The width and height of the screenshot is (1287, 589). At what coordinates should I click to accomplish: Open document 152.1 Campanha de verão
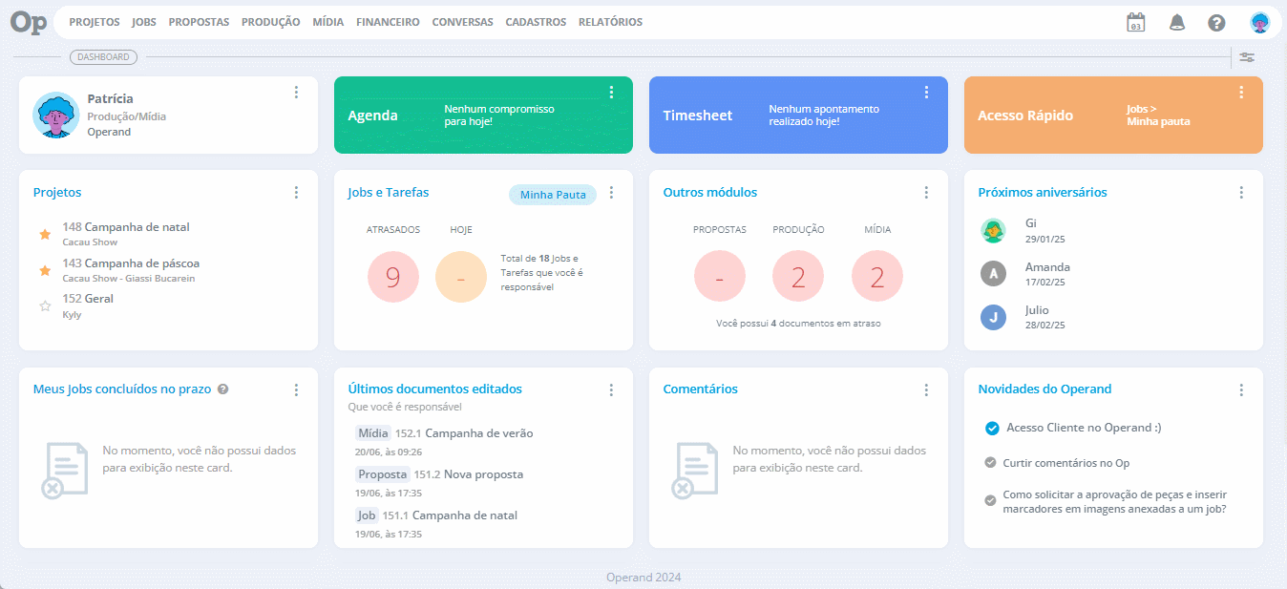coord(464,433)
